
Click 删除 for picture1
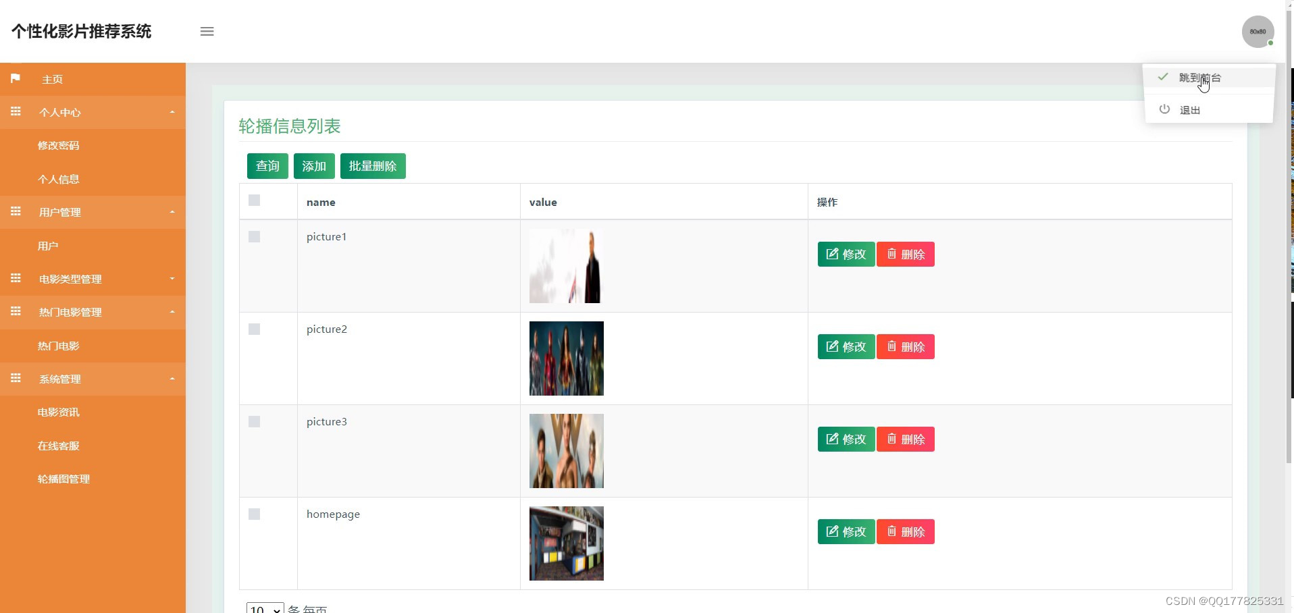click(906, 255)
